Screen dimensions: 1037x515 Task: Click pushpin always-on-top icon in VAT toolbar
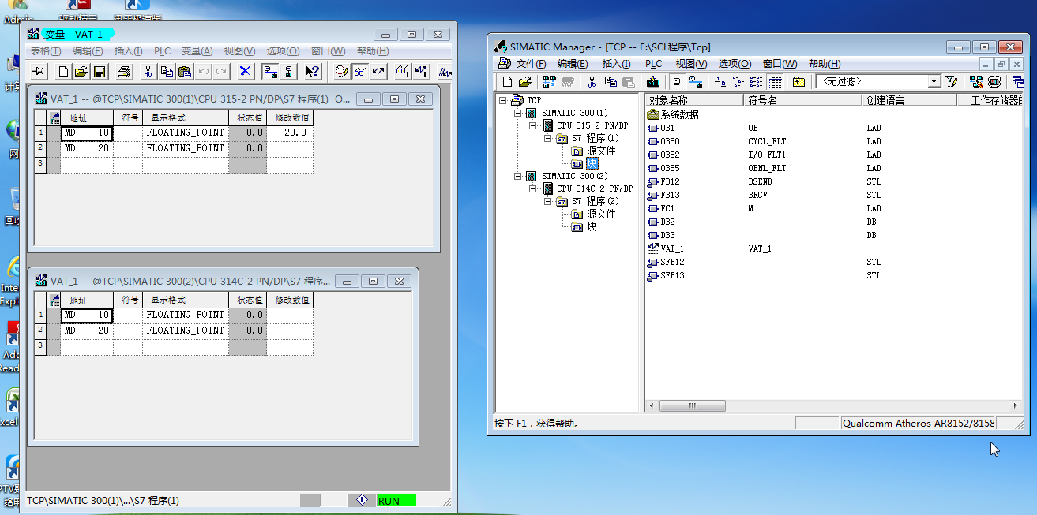coord(39,72)
